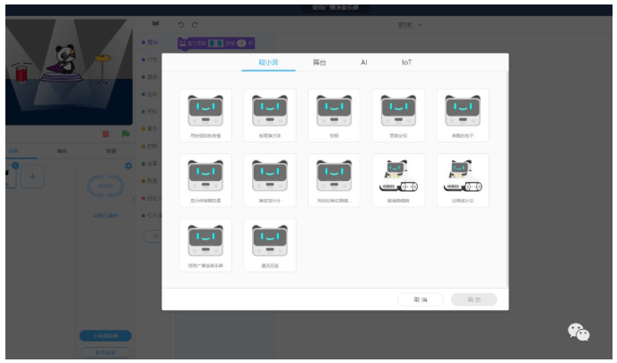Click the plus extension button under categories

pos(153,237)
